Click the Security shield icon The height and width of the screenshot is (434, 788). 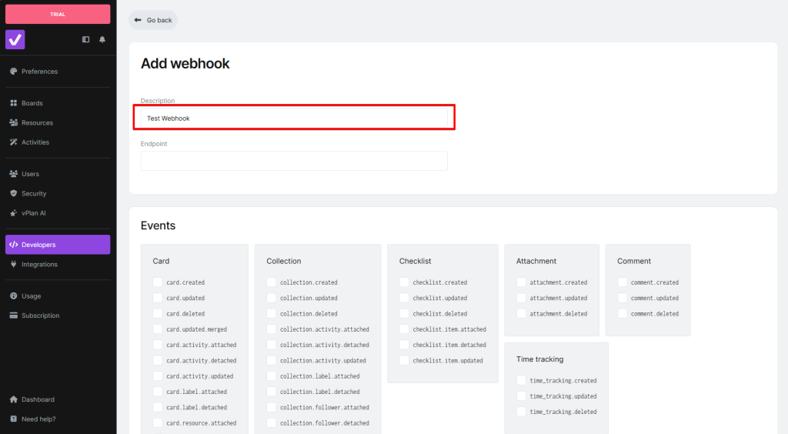click(x=13, y=194)
